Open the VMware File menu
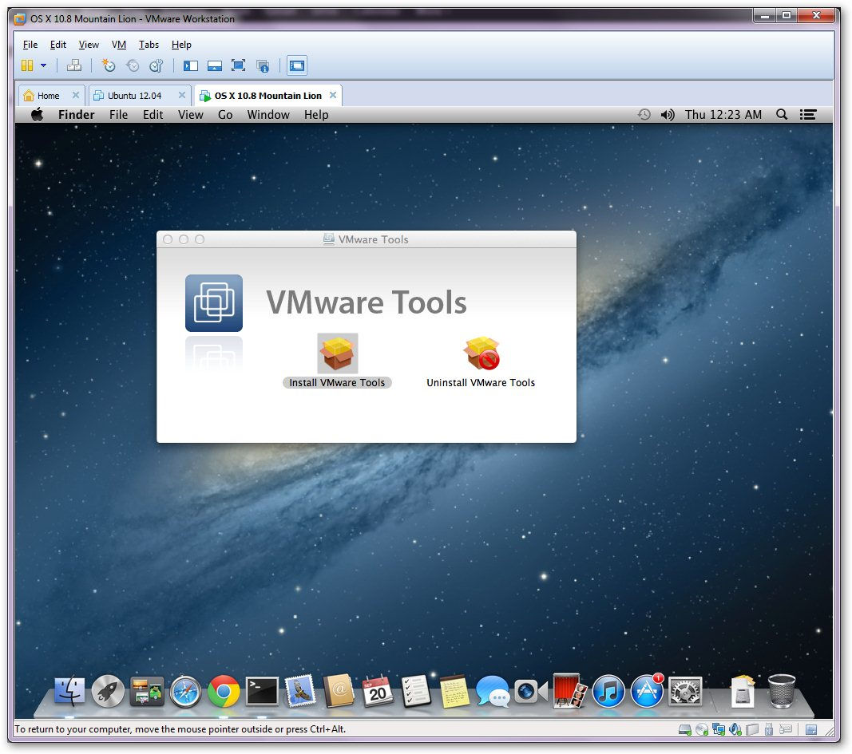This screenshot has height=754, width=852. click(x=30, y=45)
